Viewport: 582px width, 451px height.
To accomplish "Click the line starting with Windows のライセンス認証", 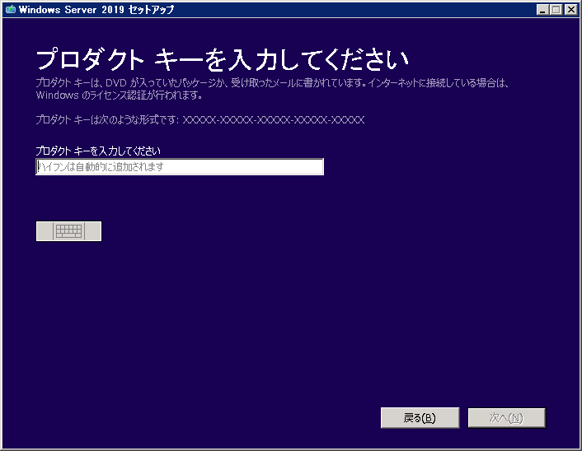I will point(120,95).
